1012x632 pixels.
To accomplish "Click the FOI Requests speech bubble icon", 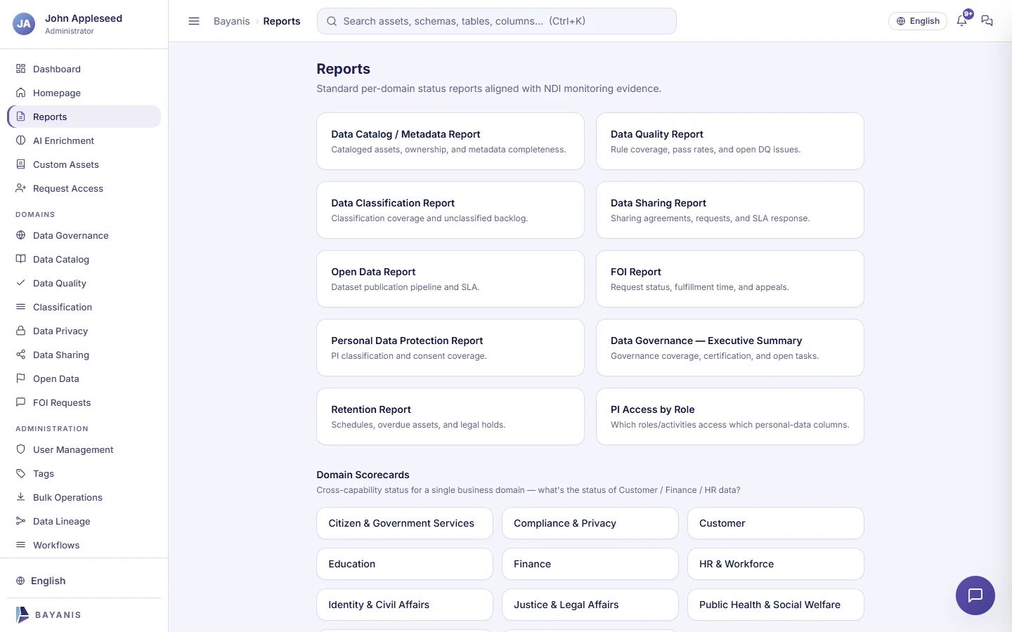I will pyautogui.click(x=20, y=402).
